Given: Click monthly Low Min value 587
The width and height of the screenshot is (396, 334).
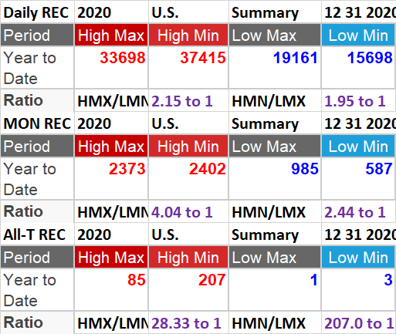Looking at the screenshot, I should [x=359, y=178].
